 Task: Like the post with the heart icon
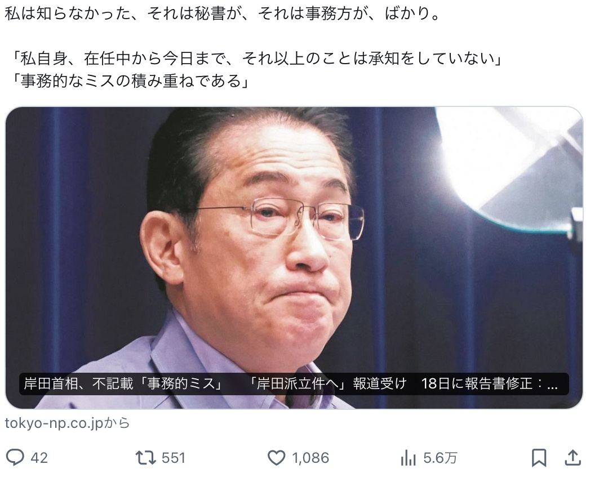click(x=276, y=458)
